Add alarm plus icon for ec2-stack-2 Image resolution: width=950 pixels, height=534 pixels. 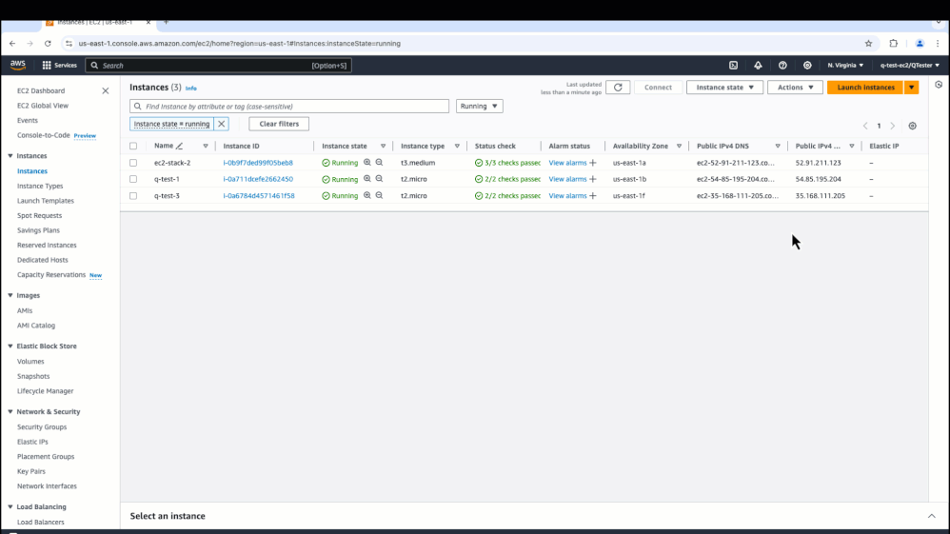(593, 163)
